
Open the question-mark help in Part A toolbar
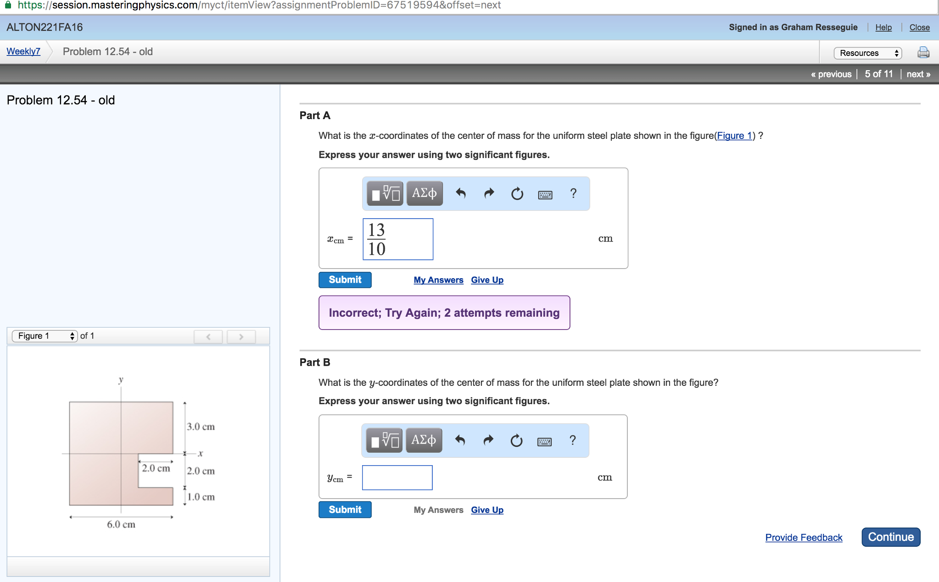pos(573,193)
